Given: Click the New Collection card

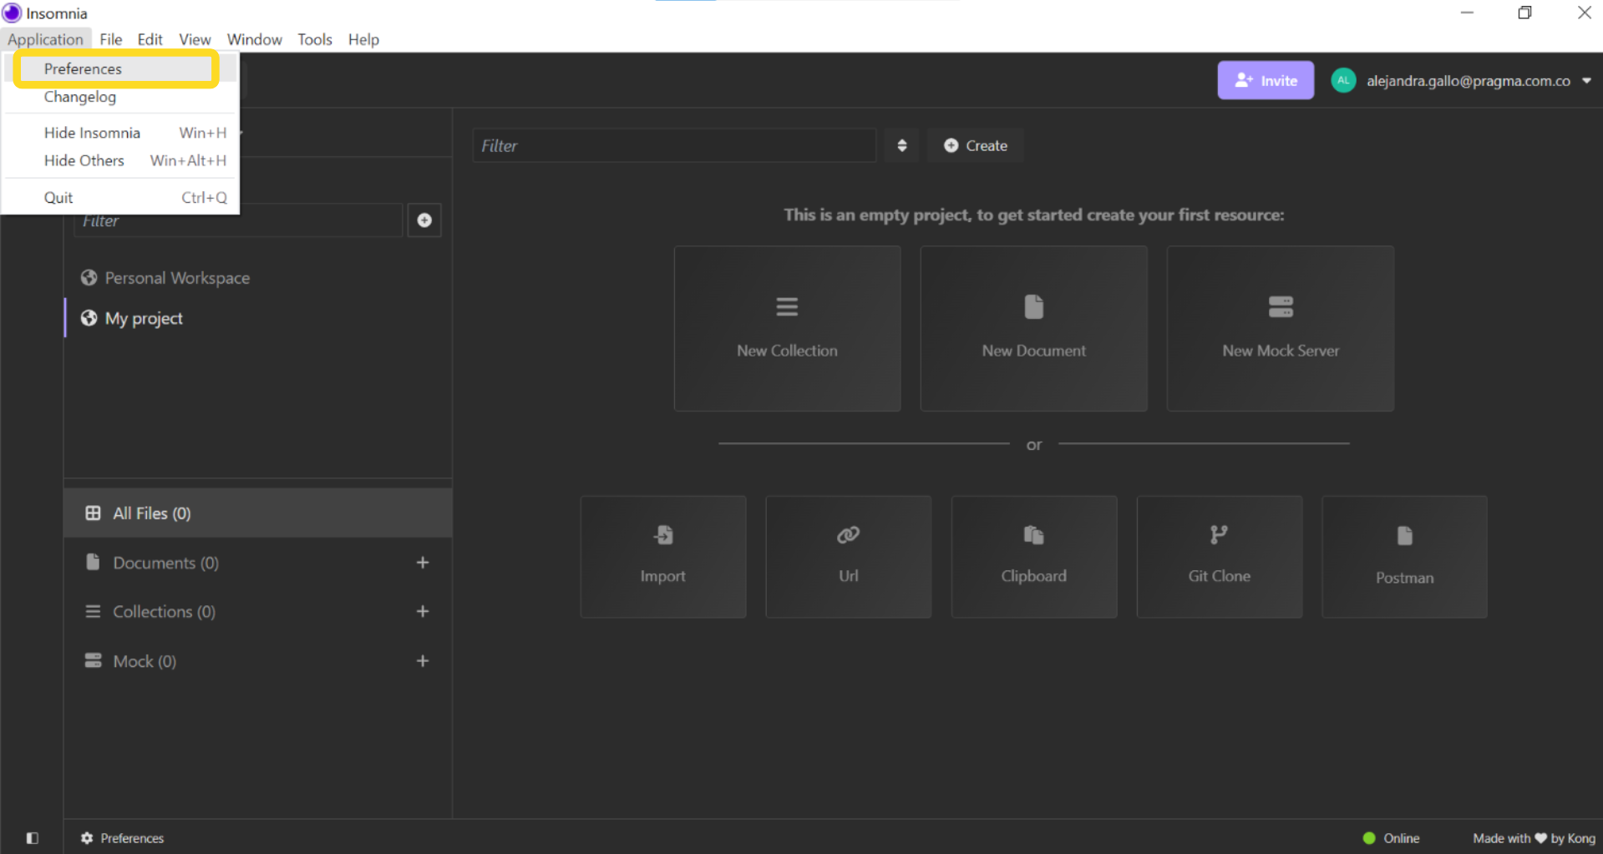Looking at the screenshot, I should 787,328.
